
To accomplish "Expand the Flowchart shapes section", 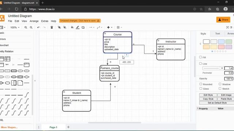I will click(4, 45).
